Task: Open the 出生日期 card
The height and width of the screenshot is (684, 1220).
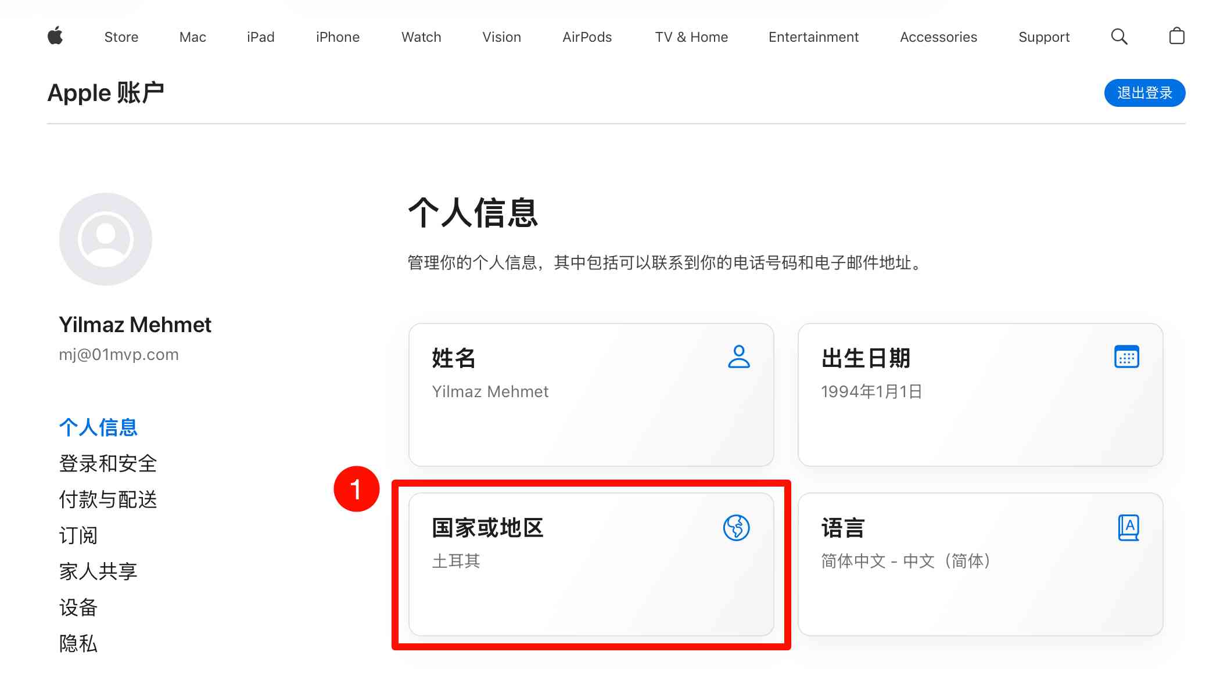Action: [x=981, y=395]
